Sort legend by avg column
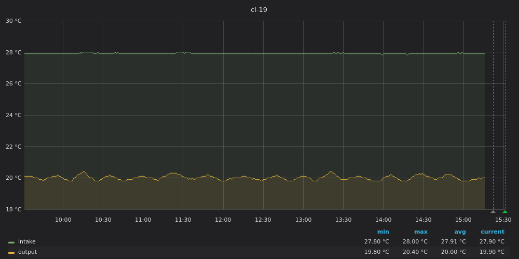This screenshot has height=259, width=519. (x=460, y=232)
